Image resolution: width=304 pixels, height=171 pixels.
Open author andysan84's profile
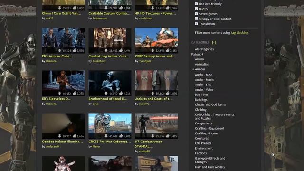pos(53,147)
